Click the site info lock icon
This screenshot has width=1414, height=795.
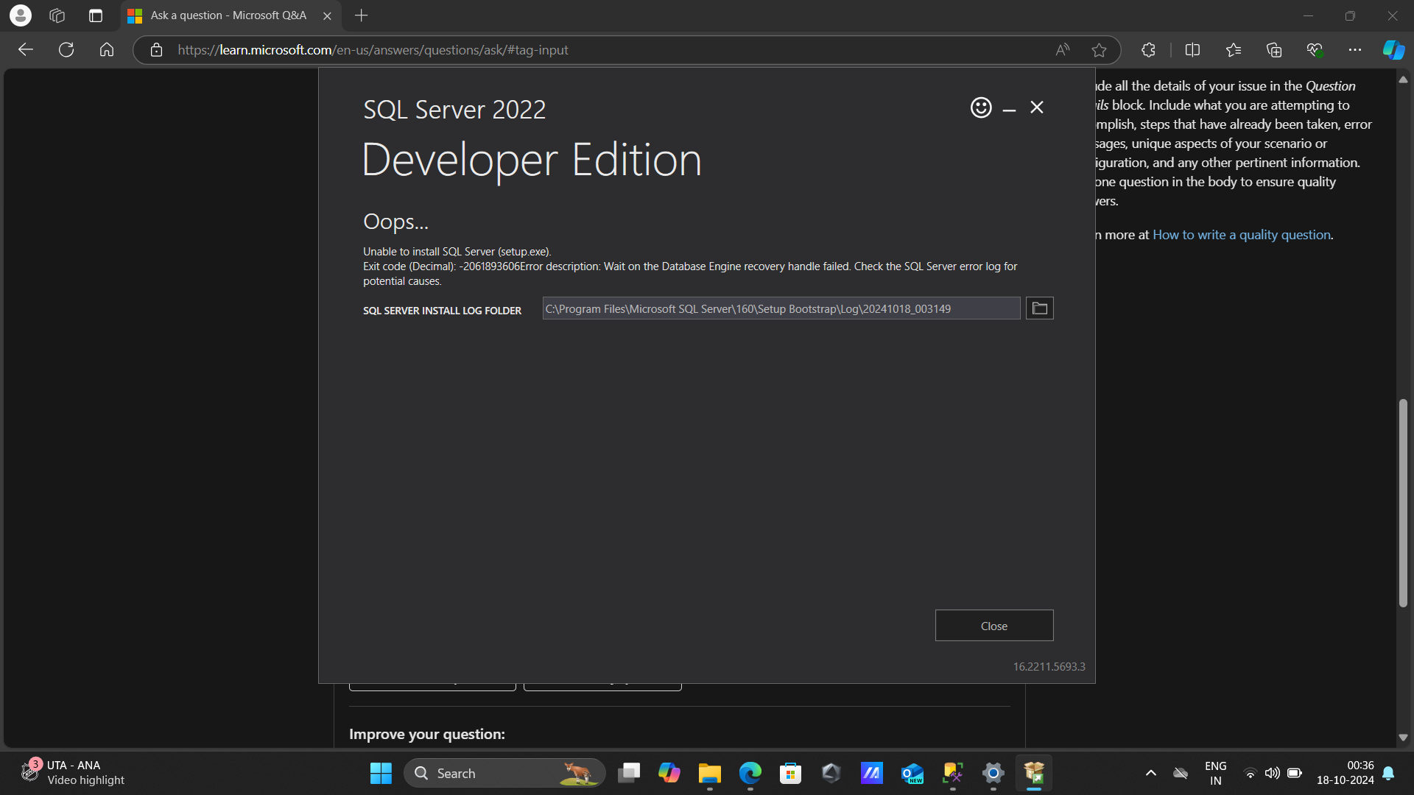pos(156,50)
